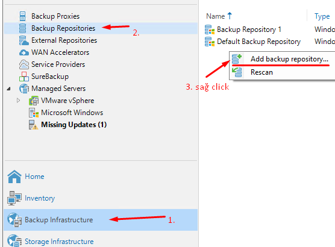Click the Add backup repository plus icon
Image resolution: width=335 pixels, height=247 pixels.
coord(237,59)
